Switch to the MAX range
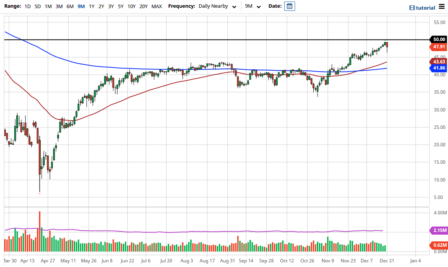The height and width of the screenshot is (267, 448). (156, 6)
